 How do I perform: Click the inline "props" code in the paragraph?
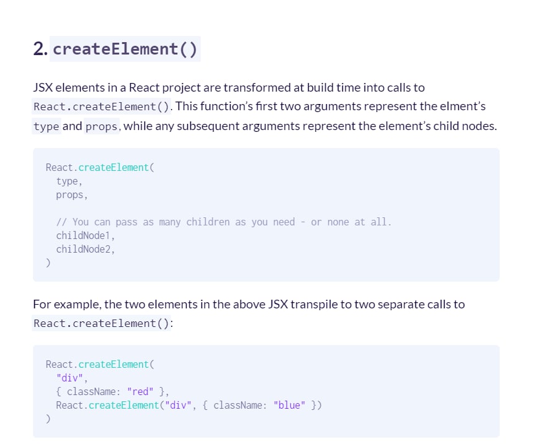coord(100,126)
